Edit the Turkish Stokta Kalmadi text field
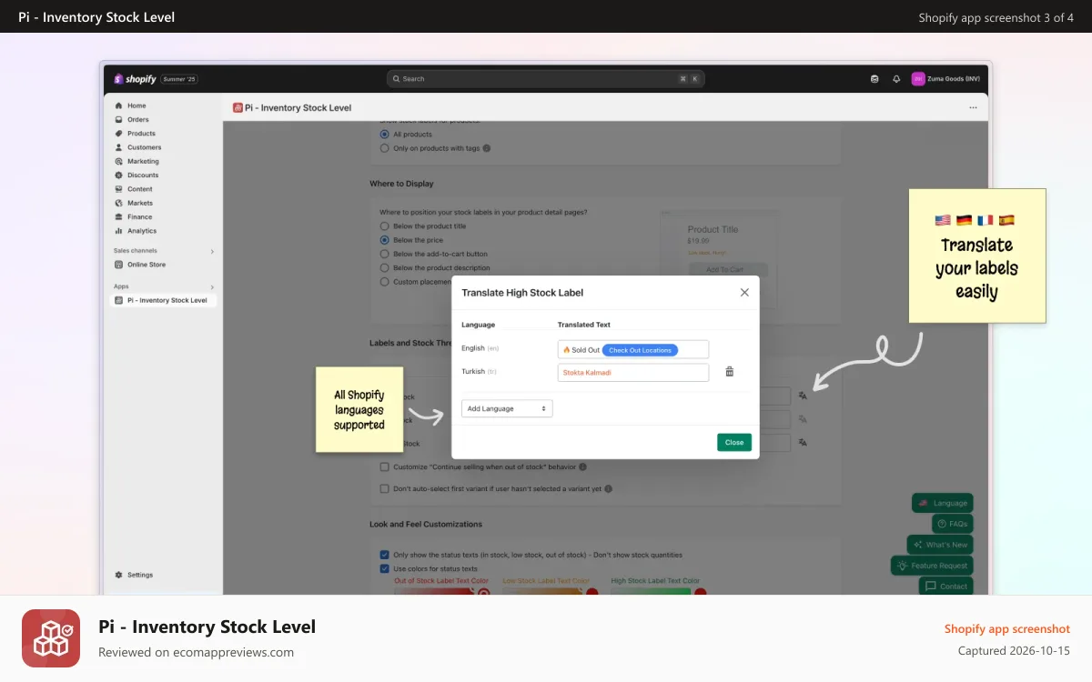1092x682 pixels. point(632,372)
